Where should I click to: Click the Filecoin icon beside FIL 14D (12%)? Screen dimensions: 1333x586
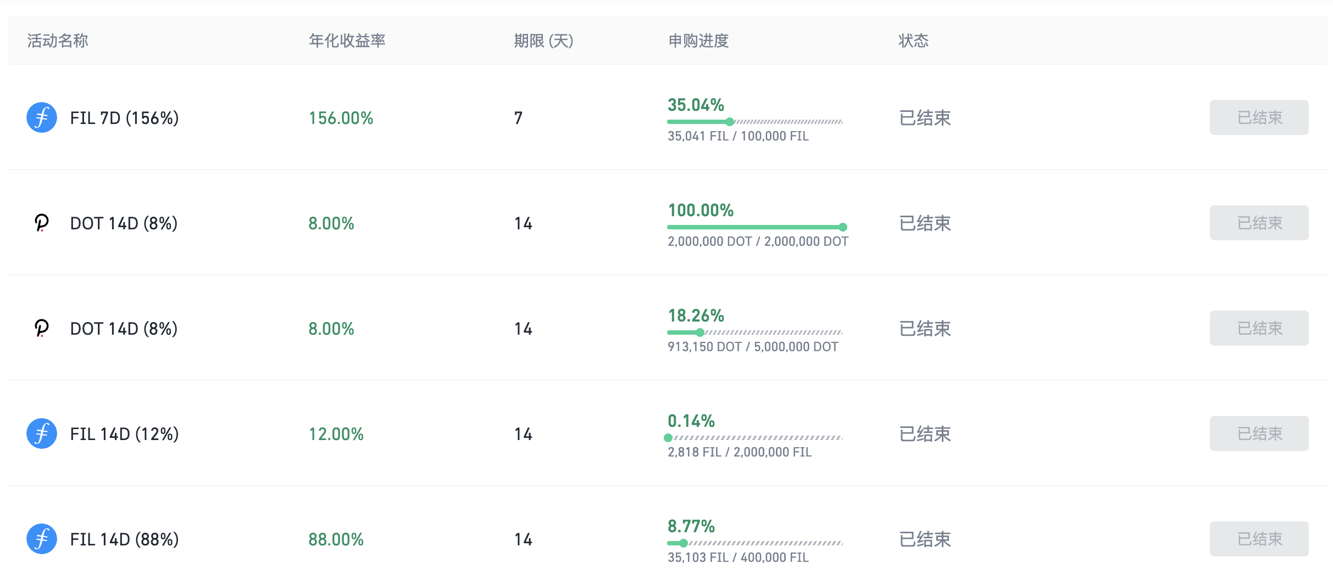point(42,433)
